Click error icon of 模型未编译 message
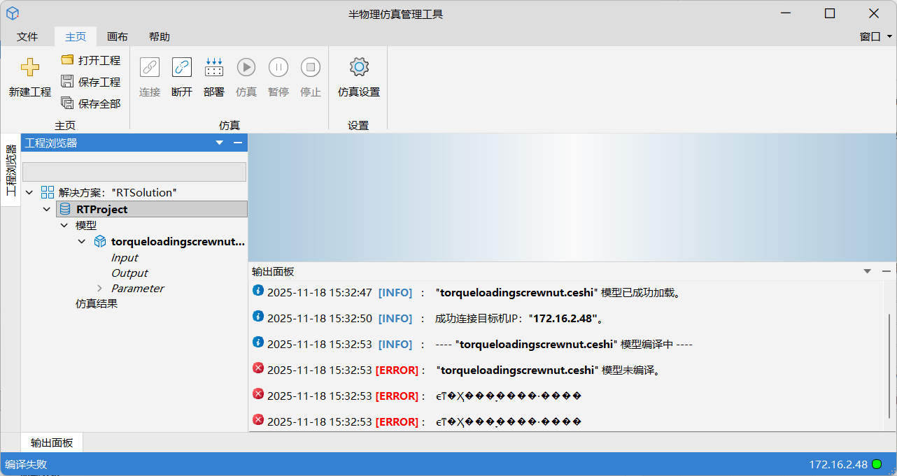This screenshot has height=476, width=897. [x=257, y=368]
